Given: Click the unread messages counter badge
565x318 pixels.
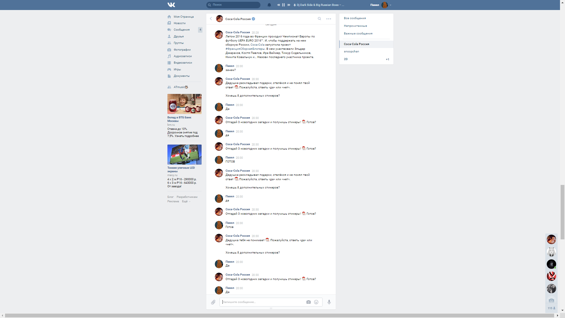Looking at the screenshot, I should (x=200, y=30).
